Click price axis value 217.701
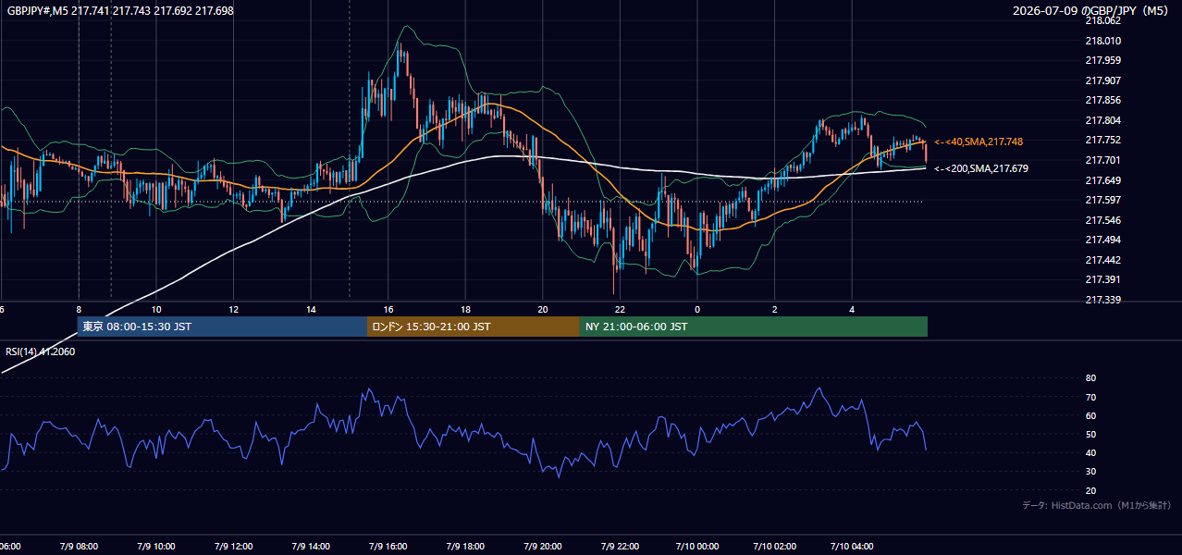The width and height of the screenshot is (1182, 555). pyautogui.click(x=1102, y=160)
